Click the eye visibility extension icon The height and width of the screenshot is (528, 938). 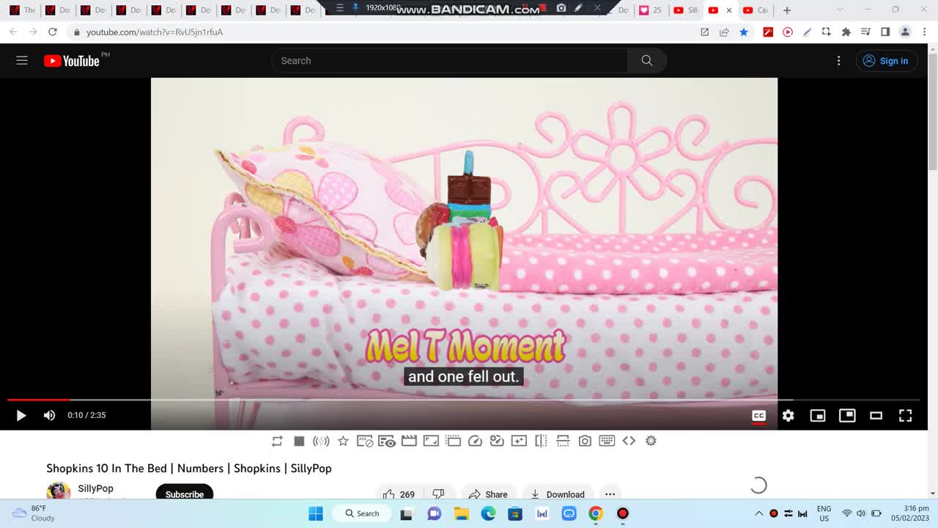coord(387,441)
